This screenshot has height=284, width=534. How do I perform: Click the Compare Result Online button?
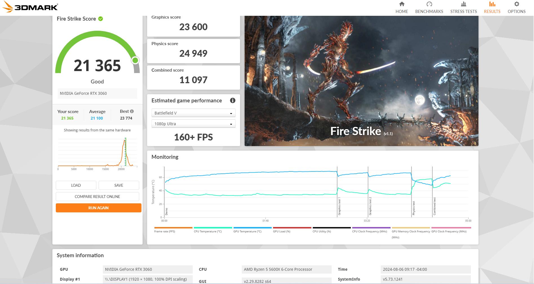[x=97, y=197]
